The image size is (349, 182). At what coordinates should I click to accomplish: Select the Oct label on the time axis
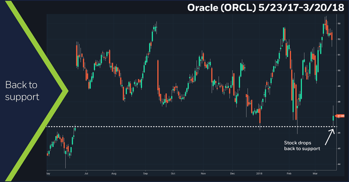point(173,172)
